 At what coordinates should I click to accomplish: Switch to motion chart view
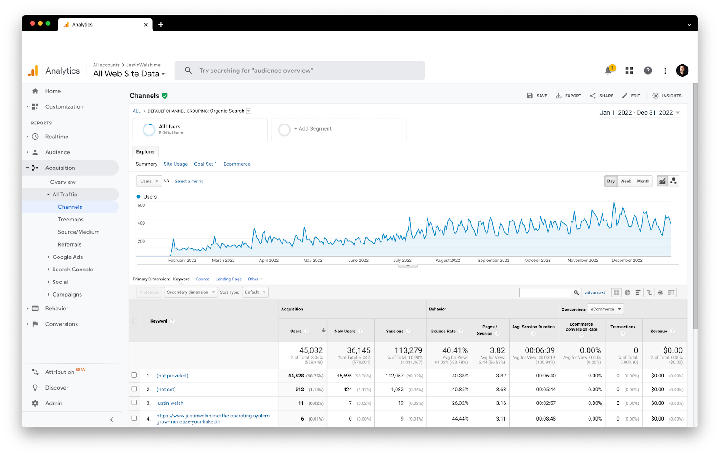coord(673,181)
